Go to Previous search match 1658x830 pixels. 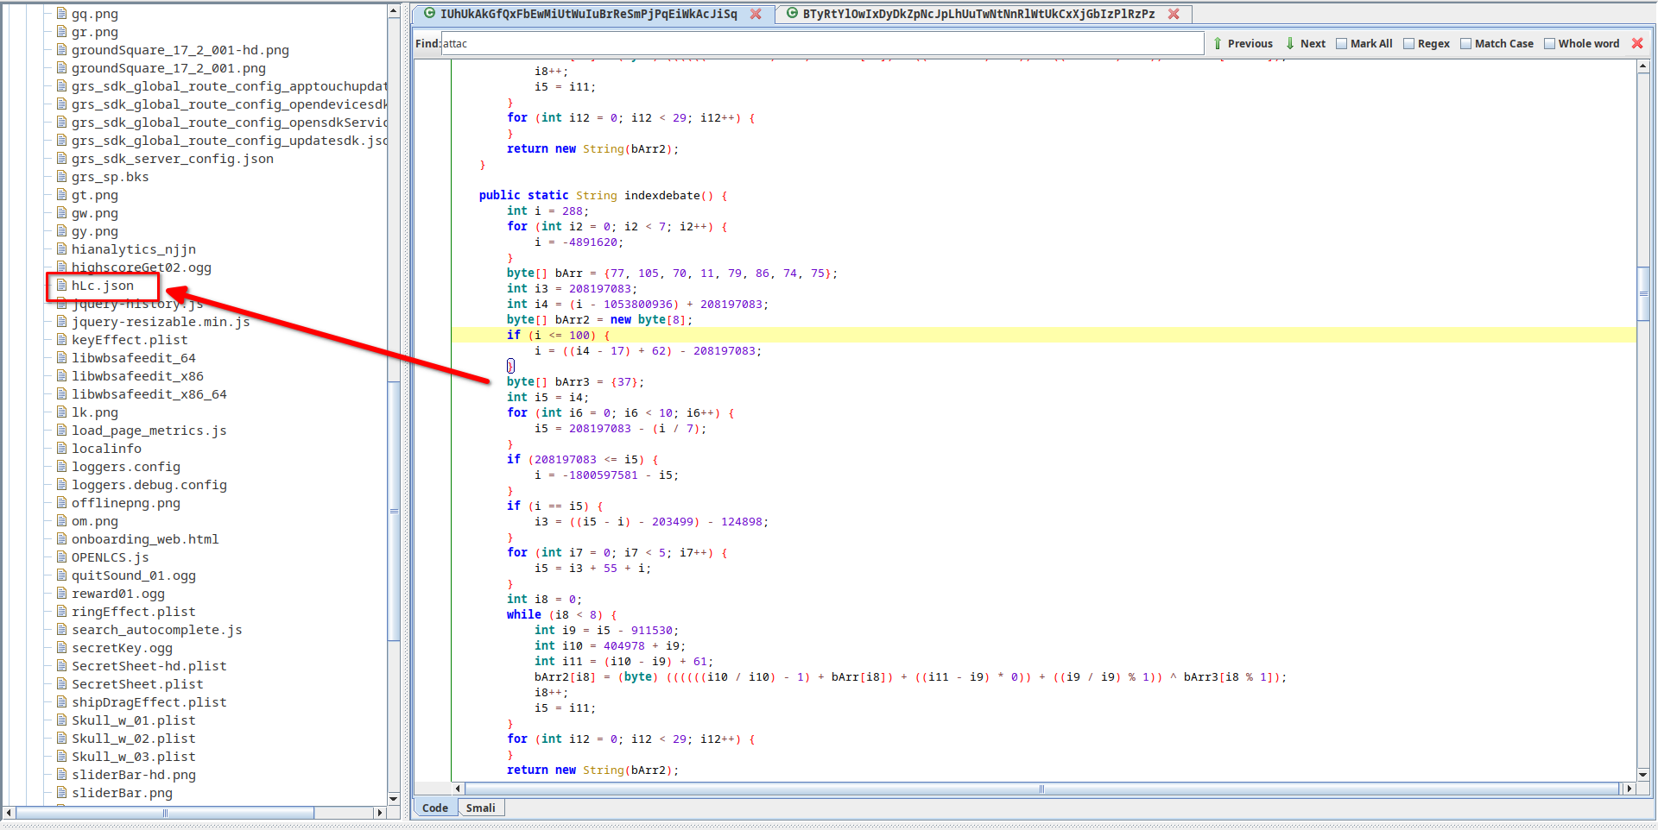coord(1243,43)
